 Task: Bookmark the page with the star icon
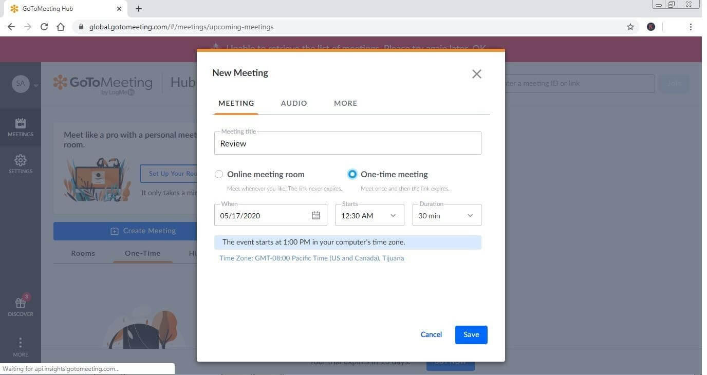click(630, 27)
